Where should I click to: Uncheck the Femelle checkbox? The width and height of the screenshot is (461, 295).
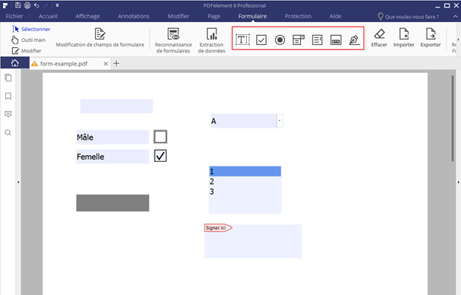coord(160,156)
